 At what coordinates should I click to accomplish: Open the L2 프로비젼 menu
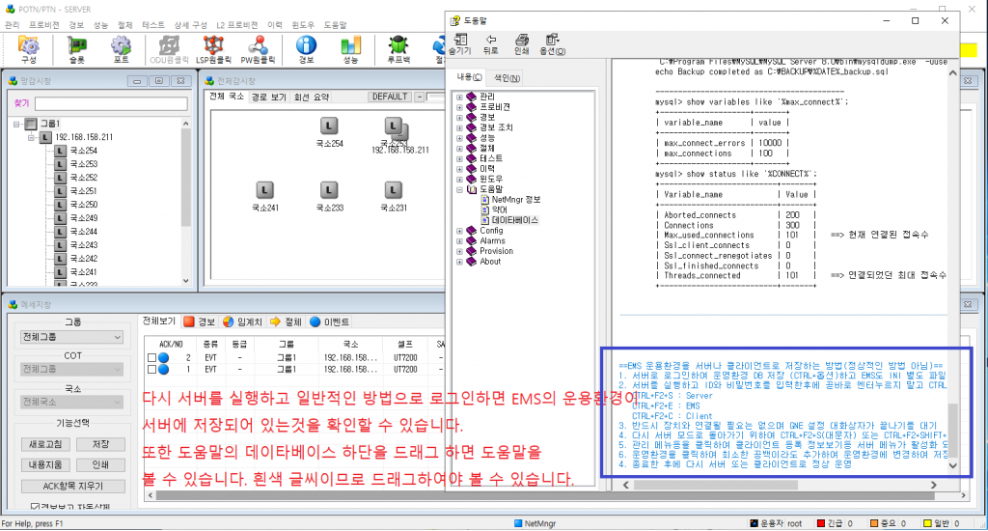pyautogui.click(x=237, y=25)
